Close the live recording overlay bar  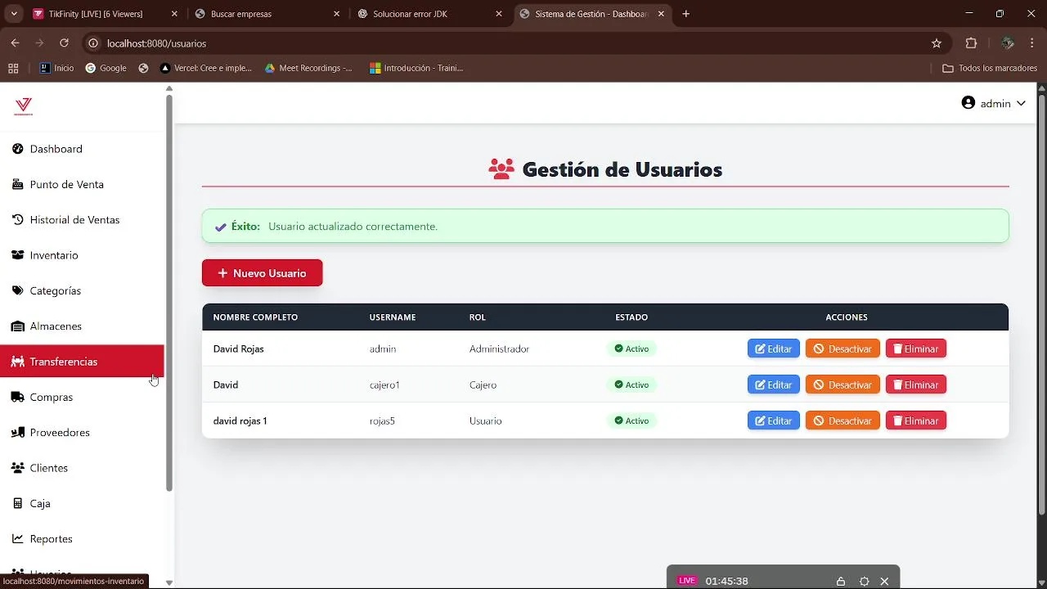click(884, 581)
